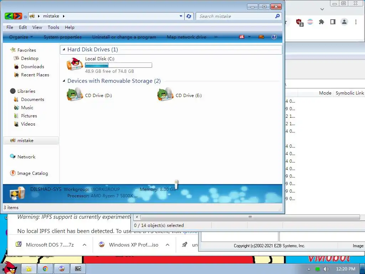This screenshot has width=365, height=274.
Task: Open Chrome from taskbar
Action: coord(45,269)
